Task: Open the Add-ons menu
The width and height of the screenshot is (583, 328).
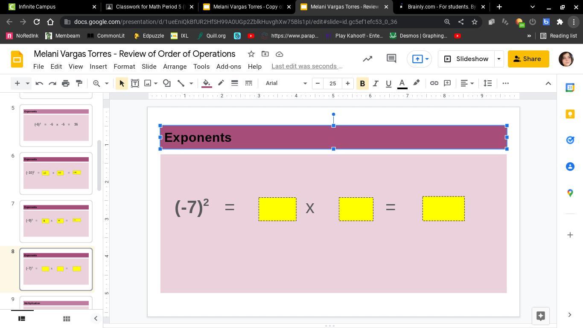Action: click(229, 67)
